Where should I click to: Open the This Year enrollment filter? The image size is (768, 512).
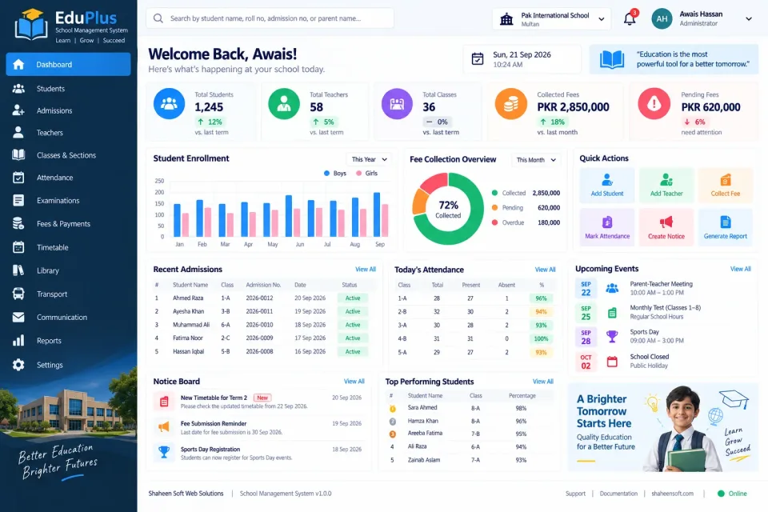369,159
